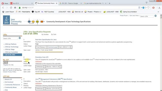Open the Opera menu button
This screenshot has height=91, width=162.
pyautogui.click(x=5, y=3)
